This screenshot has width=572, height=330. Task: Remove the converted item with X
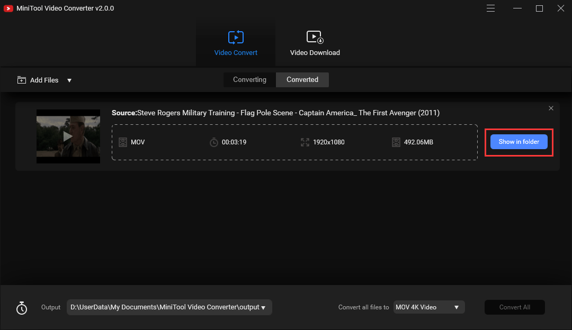pos(551,108)
